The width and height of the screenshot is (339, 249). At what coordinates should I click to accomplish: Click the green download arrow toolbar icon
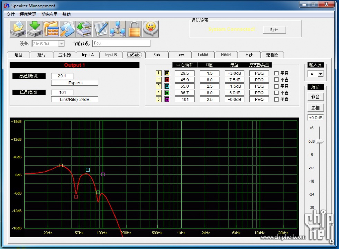pos(35,29)
